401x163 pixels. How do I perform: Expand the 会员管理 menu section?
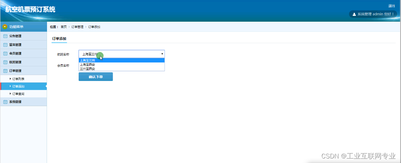tap(24, 53)
